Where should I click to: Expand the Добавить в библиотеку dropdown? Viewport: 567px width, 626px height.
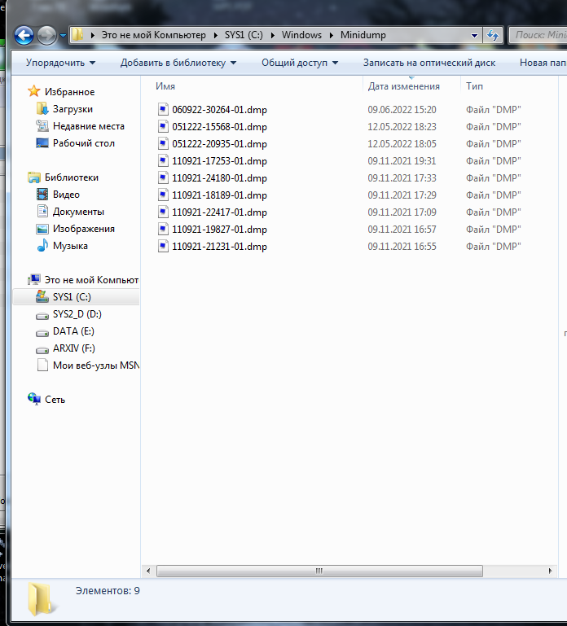pos(178,63)
